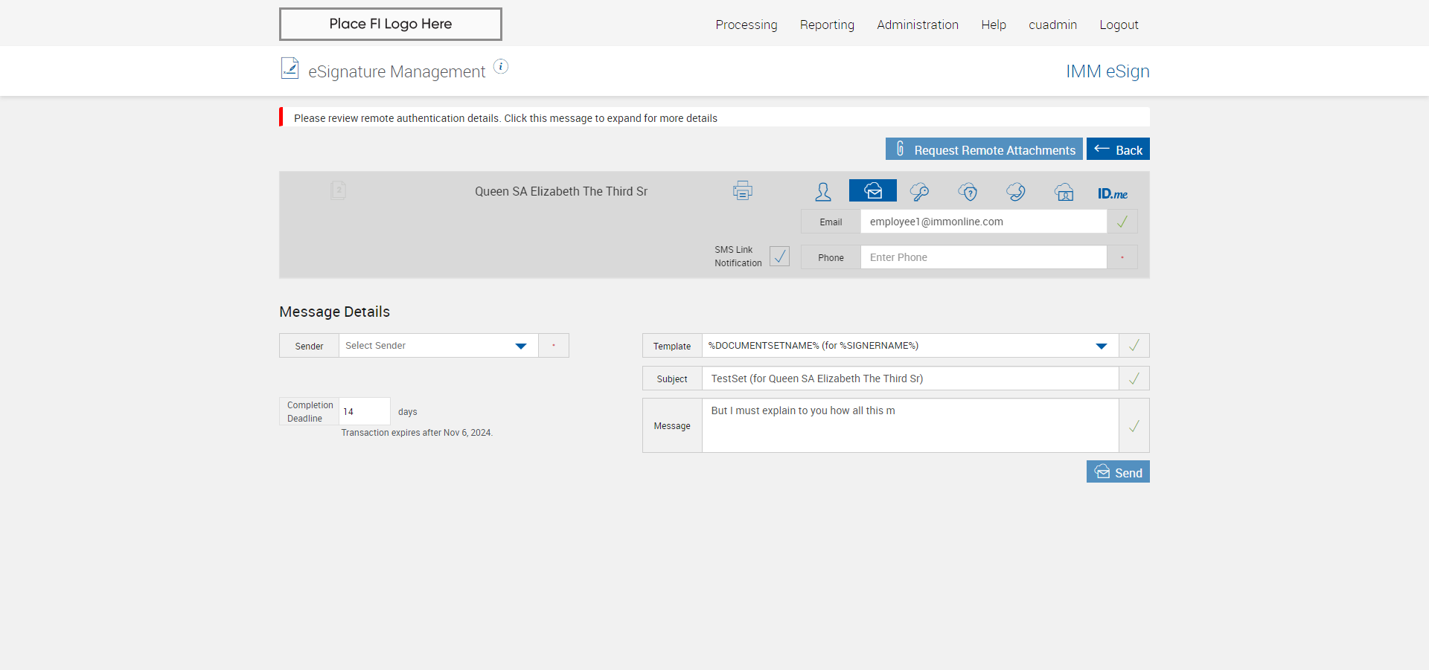This screenshot has height=670, width=1429.
Task: Click the Phone field label
Action: pos(831,258)
